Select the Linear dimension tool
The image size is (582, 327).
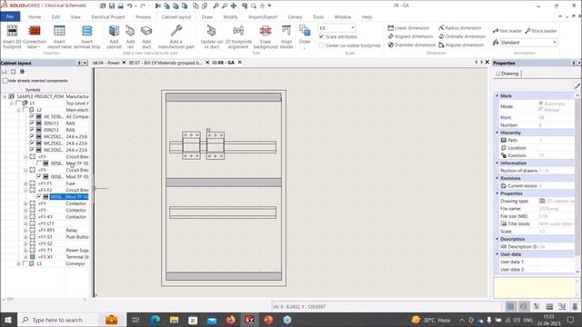[x=408, y=28]
